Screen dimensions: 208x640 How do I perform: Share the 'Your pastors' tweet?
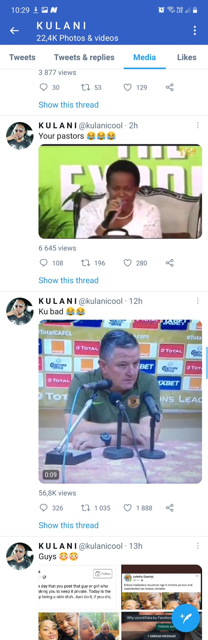[x=170, y=263]
